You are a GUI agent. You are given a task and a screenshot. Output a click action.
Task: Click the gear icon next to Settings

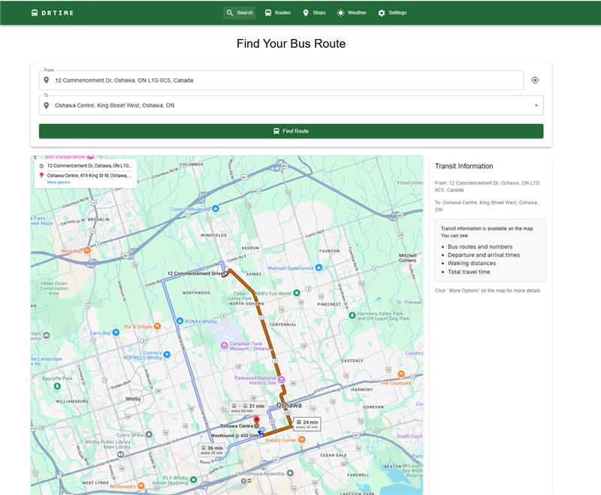pyautogui.click(x=382, y=13)
